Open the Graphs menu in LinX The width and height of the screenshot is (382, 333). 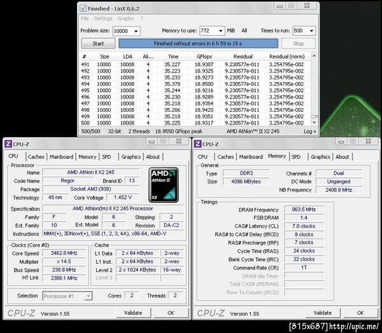pos(125,18)
